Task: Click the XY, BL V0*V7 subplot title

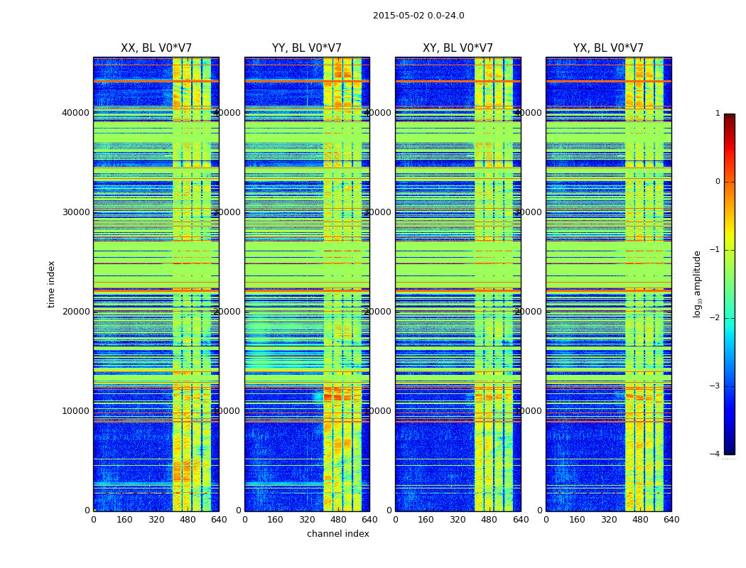Action: coord(458,48)
